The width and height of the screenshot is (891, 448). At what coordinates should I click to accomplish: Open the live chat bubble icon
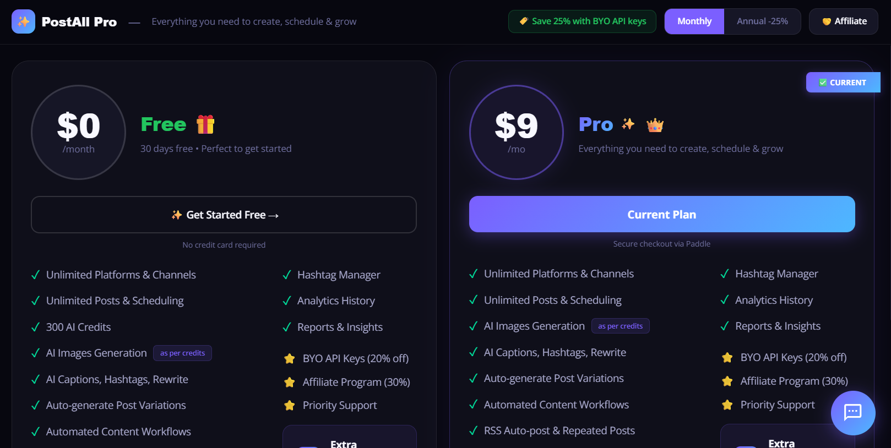click(853, 413)
